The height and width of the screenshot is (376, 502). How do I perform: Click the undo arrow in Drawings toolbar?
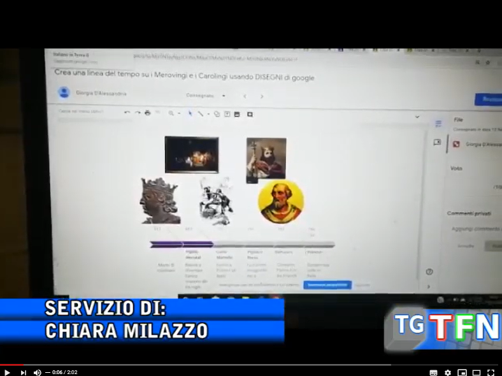(127, 112)
